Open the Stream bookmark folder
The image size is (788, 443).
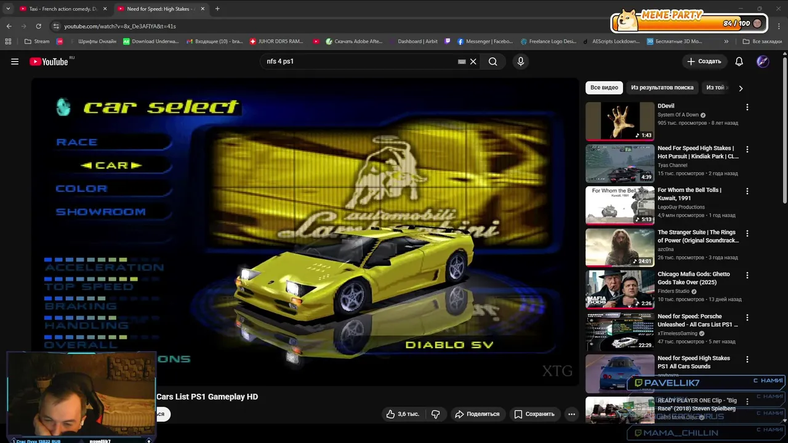[37, 41]
